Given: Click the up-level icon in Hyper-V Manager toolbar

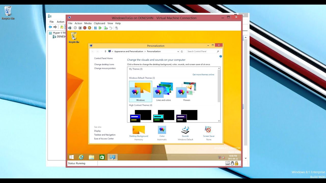Looking at the screenshot, I should (x=62, y=27).
